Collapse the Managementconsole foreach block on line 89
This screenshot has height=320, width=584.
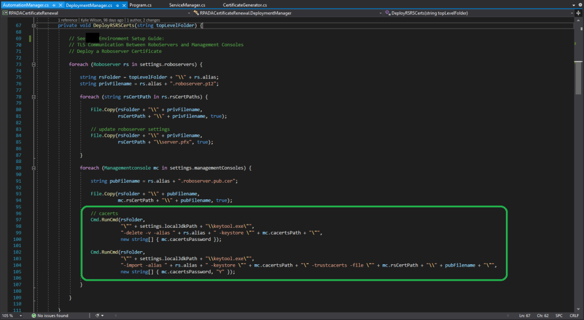(x=34, y=168)
